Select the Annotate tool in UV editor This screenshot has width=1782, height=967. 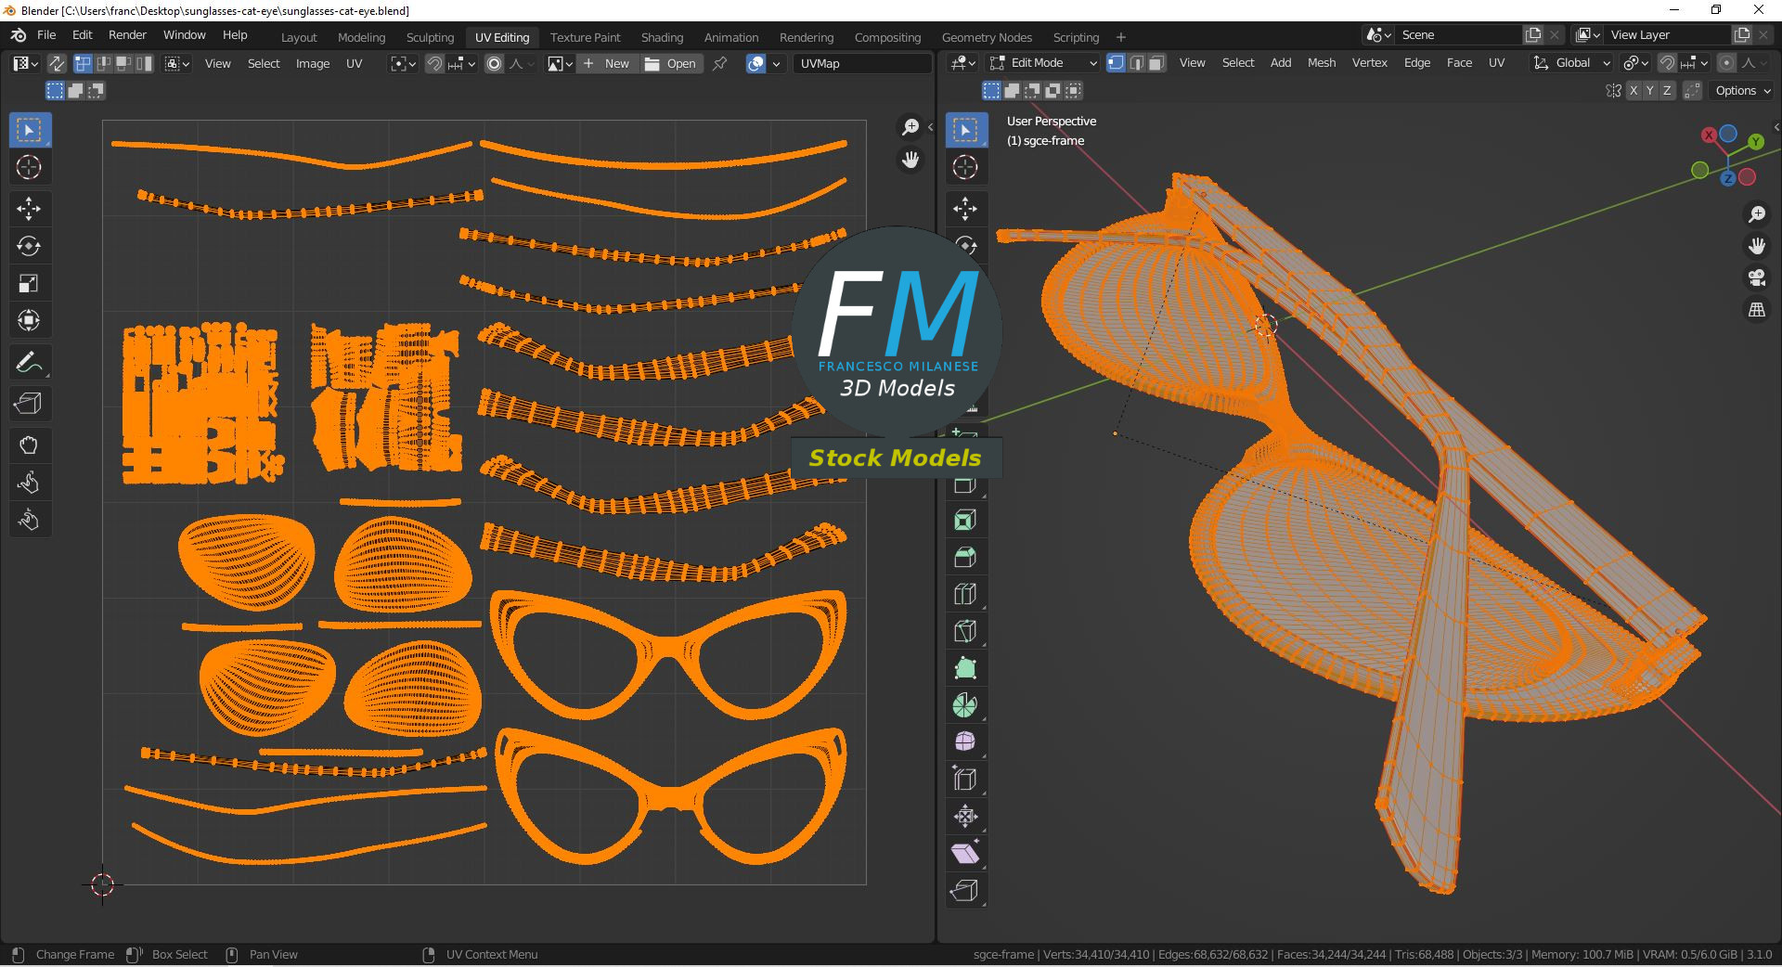(29, 363)
